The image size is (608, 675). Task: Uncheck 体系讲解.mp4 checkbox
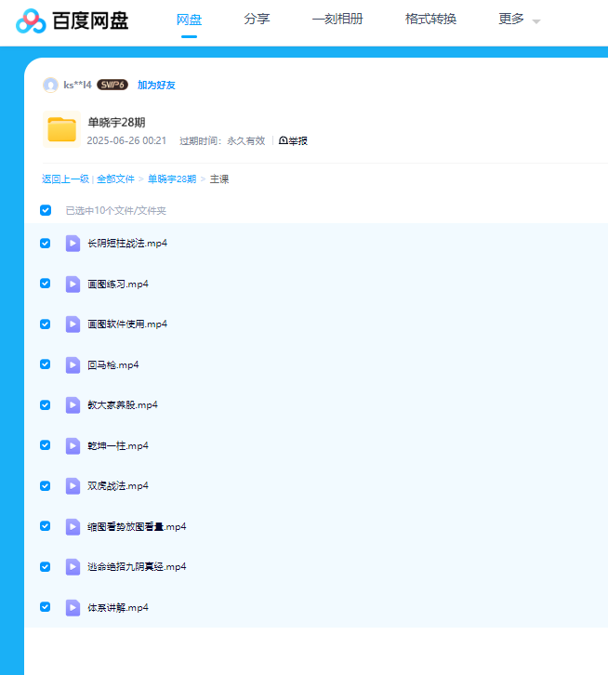click(46, 607)
